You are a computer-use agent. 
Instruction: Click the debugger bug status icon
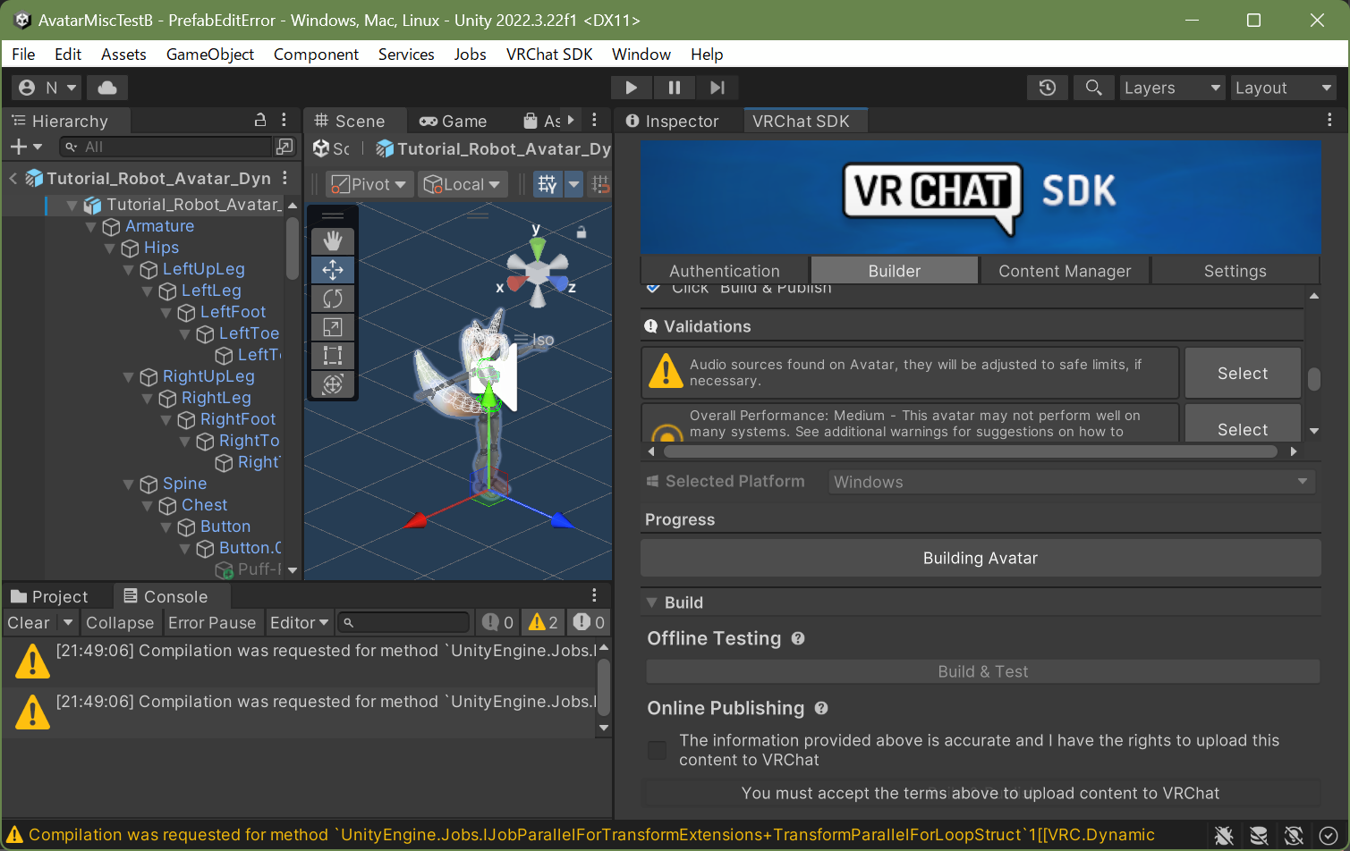click(x=1224, y=835)
